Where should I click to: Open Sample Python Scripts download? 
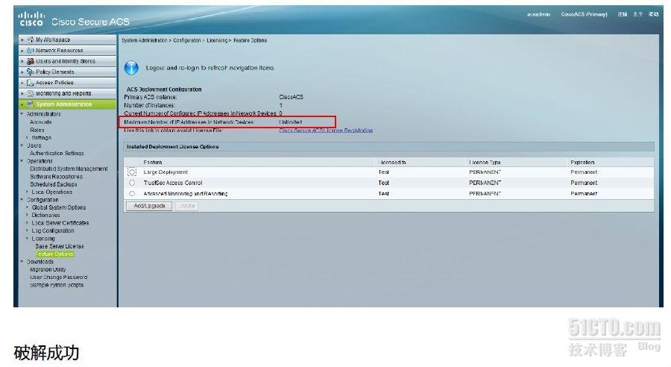[57, 285]
